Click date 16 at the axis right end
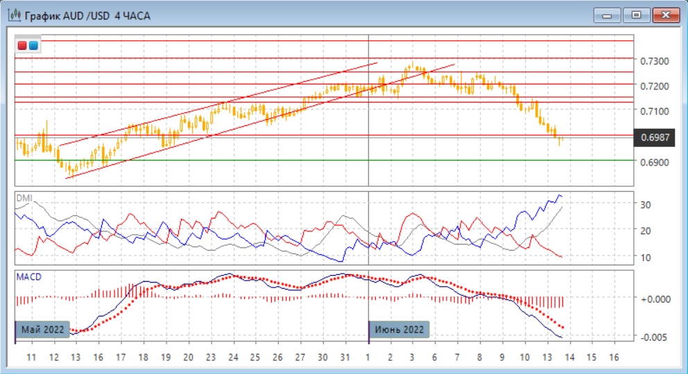The width and height of the screenshot is (688, 374). (x=613, y=357)
